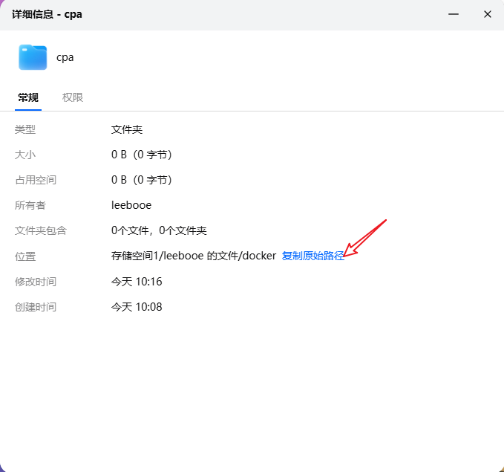Minimize the 详细信息 window
The image size is (504, 472).
(454, 14)
